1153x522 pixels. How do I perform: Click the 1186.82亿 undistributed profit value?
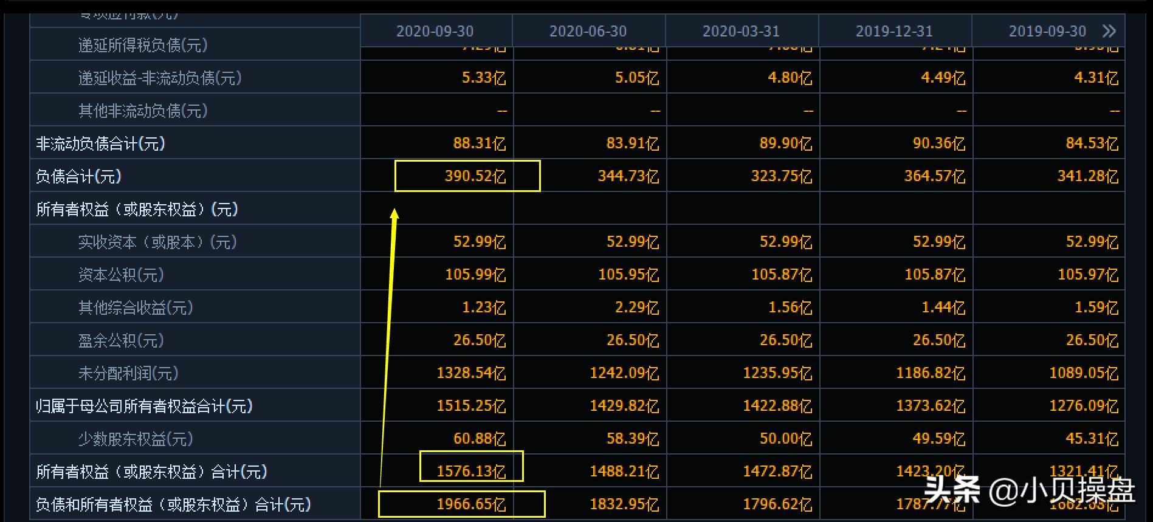pyautogui.click(x=931, y=373)
